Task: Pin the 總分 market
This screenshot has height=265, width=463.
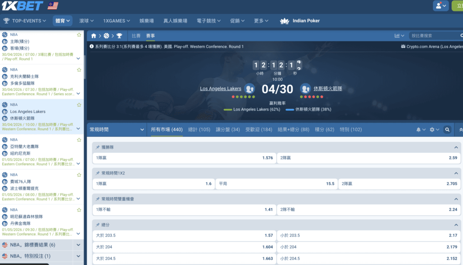Action: (98, 225)
